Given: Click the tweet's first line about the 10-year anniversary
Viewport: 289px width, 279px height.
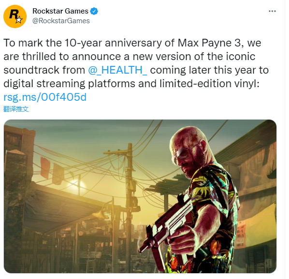Looking at the screenshot, I should coord(132,43).
